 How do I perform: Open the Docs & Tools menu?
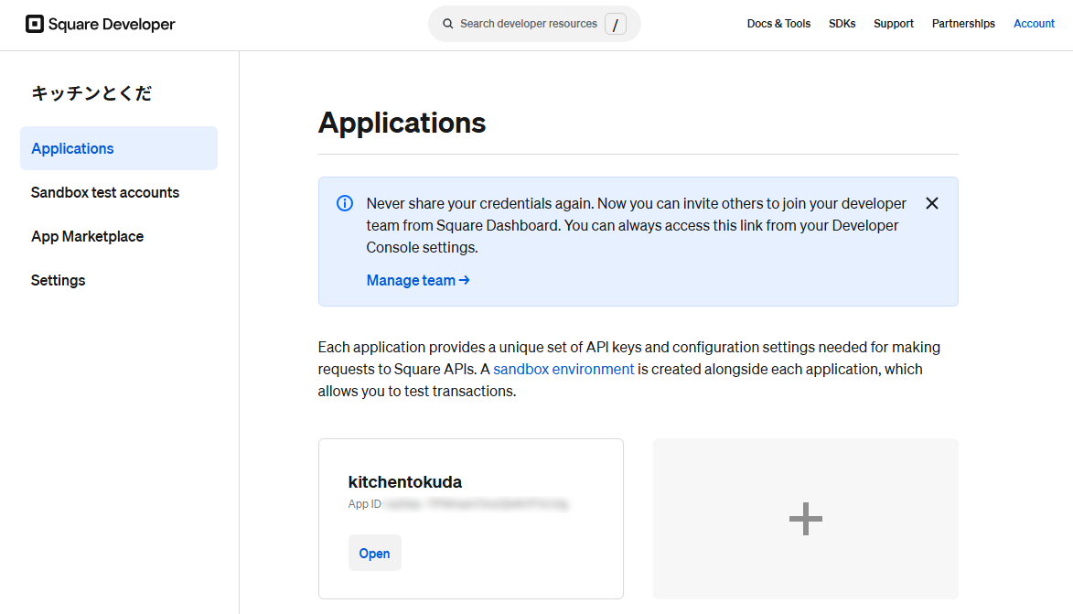click(778, 24)
